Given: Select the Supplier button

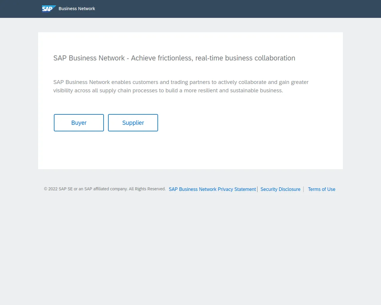Looking at the screenshot, I should click(x=133, y=123).
